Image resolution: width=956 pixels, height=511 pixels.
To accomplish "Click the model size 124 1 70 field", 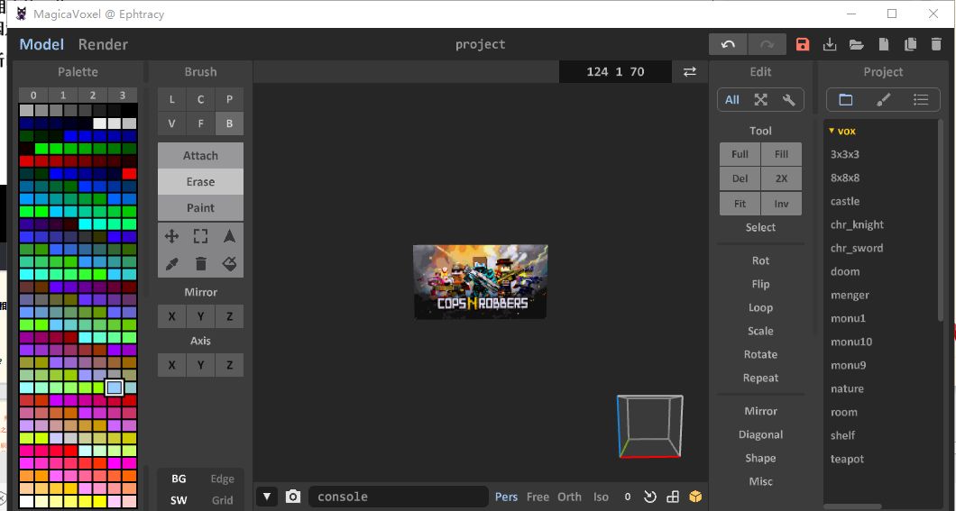I will click(615, 72).
